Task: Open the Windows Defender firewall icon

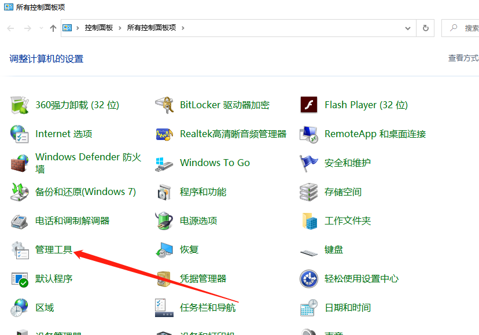Action: point(20,163)
